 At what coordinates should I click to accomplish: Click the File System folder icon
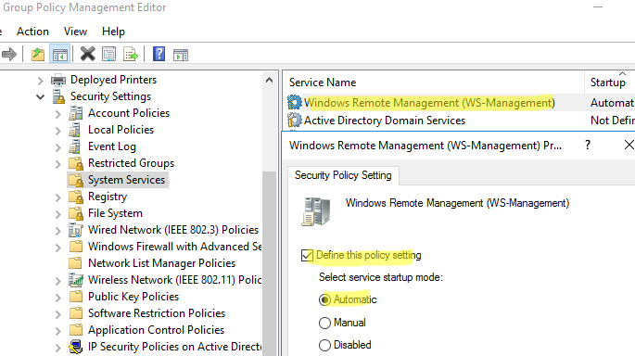[x=76, y=213]
